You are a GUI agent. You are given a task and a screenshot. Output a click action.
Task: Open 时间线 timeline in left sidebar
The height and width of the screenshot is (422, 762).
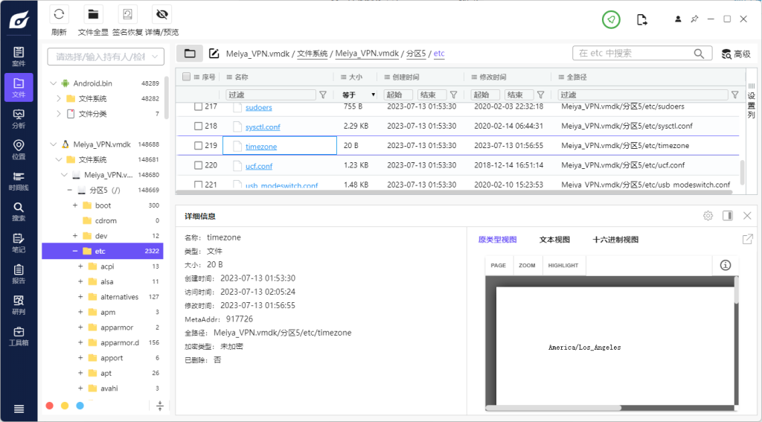pyautogui.click(x=19, y=181)
